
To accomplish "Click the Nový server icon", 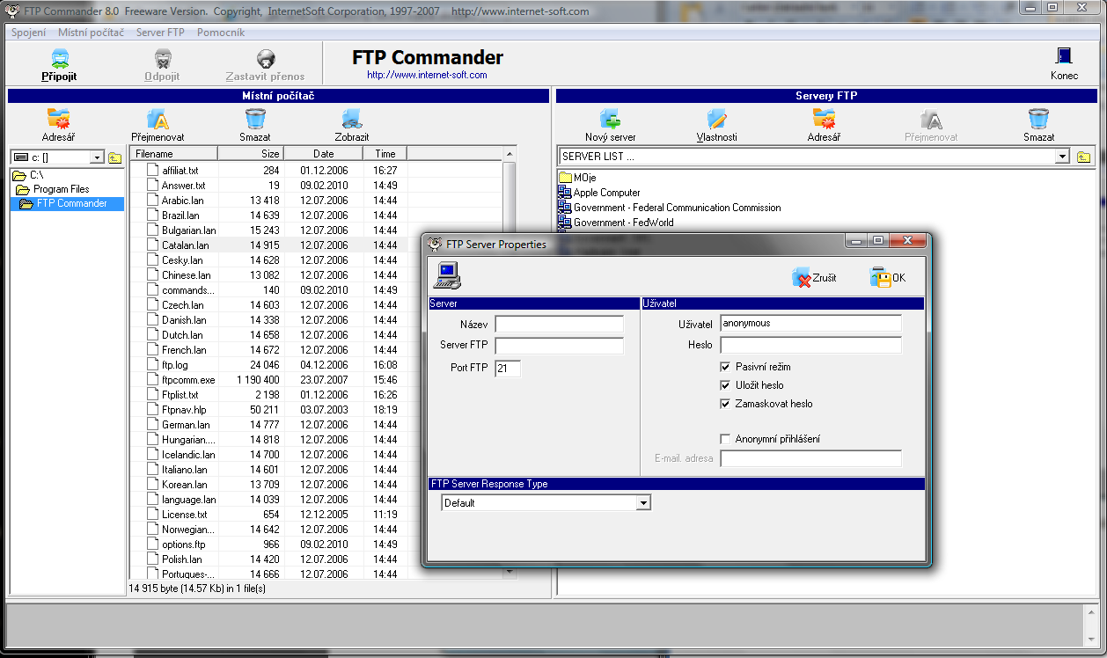I will pyautogui.click(x=610, y=119).
